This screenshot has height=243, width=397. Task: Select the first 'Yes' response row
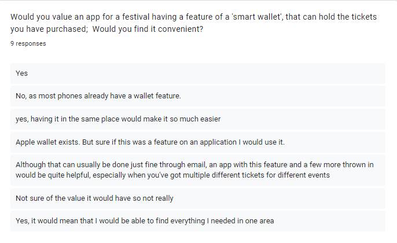click(198, 73)
